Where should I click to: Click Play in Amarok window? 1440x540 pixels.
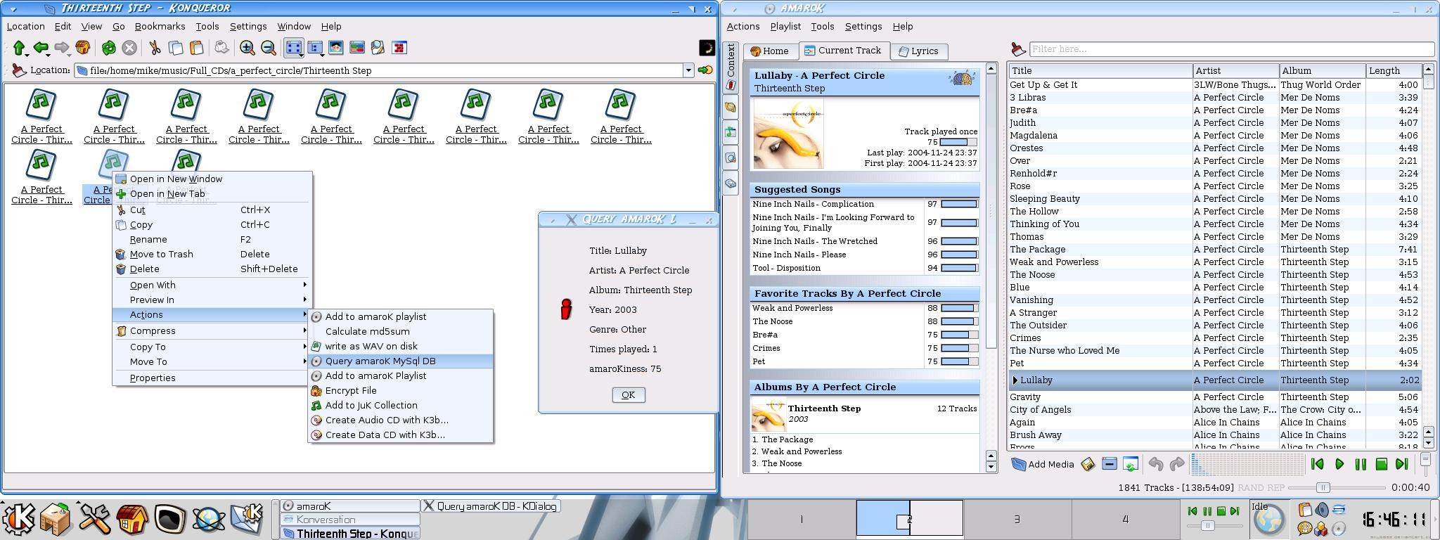(x=1339, y=464)
